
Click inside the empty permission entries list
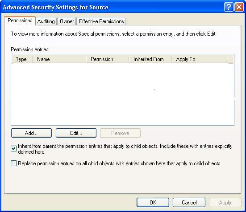click(x=122, y=94)
